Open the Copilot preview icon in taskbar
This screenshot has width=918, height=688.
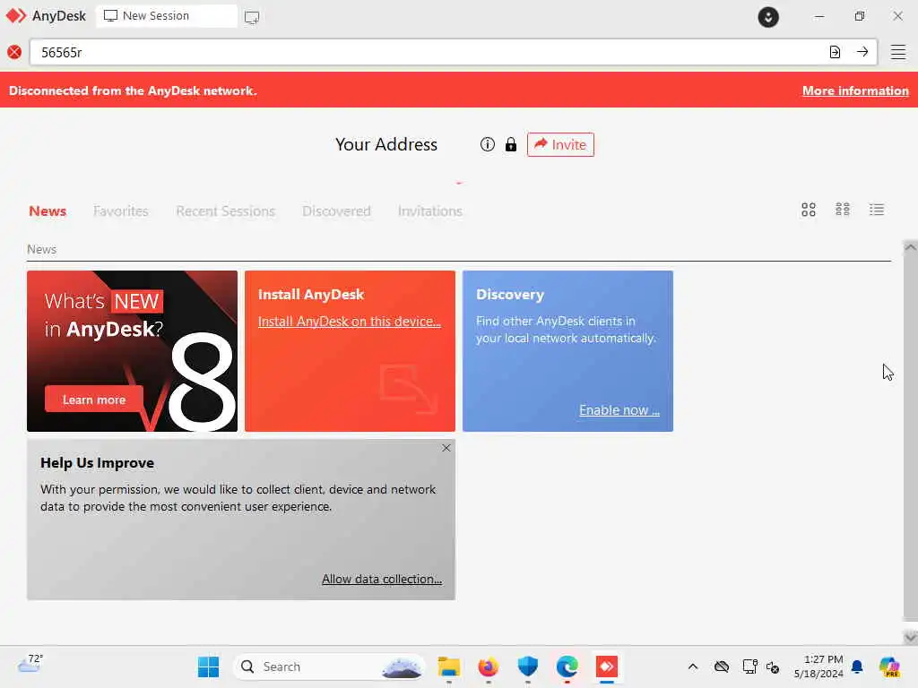[889, 666]
